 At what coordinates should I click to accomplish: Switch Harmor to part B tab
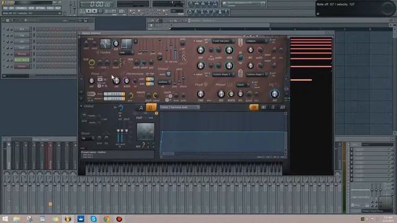151,108
